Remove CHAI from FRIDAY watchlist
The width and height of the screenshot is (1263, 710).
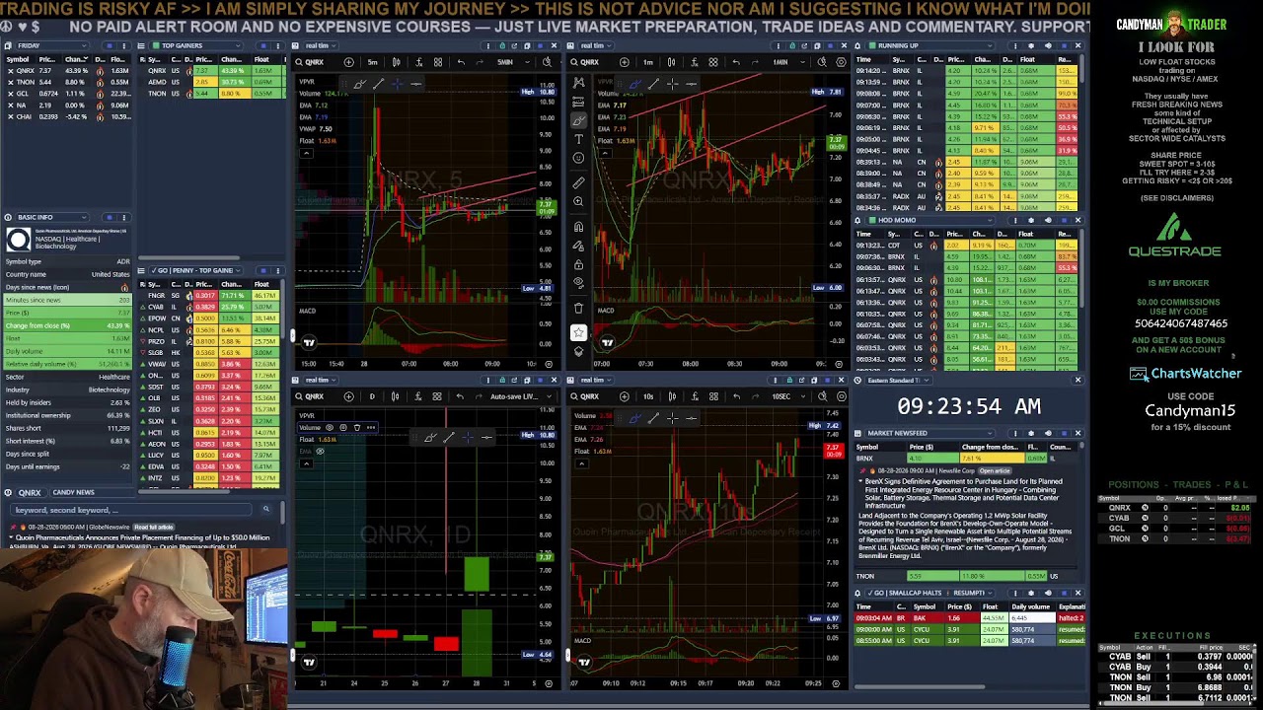pyautogui.click(x=10, y=116)
